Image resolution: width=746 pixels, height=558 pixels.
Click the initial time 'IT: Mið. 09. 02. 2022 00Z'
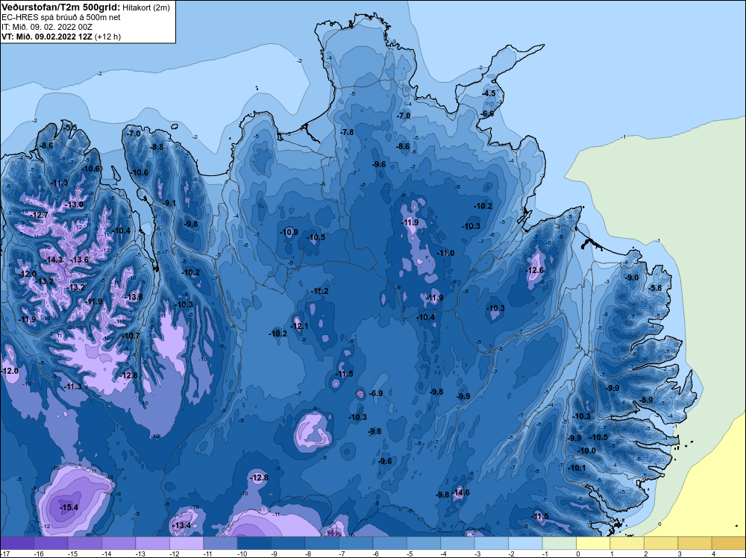click(47, 27)
